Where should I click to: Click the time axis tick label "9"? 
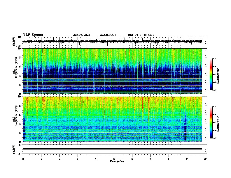(187, 159)
